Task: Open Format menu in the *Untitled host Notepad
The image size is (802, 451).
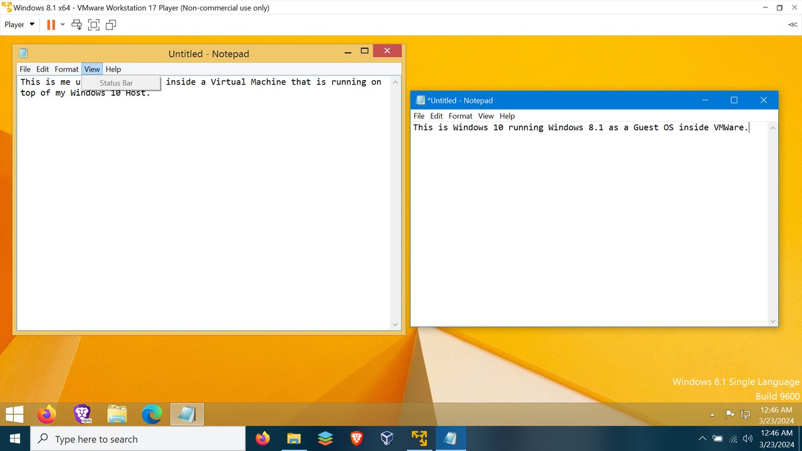Action: 461,116
